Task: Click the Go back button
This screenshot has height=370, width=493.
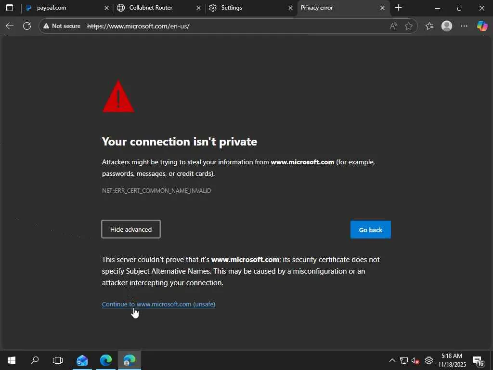Action: pos(370,230)
